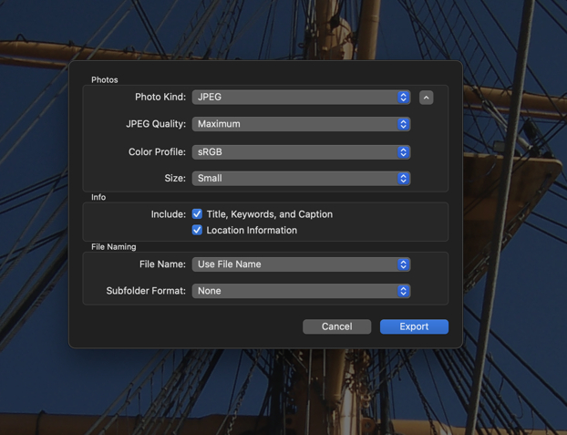This screenshot has height=435, width=567.
Task: Click the up-down arrows on Subfolder Format
Action: coord(403,291)
